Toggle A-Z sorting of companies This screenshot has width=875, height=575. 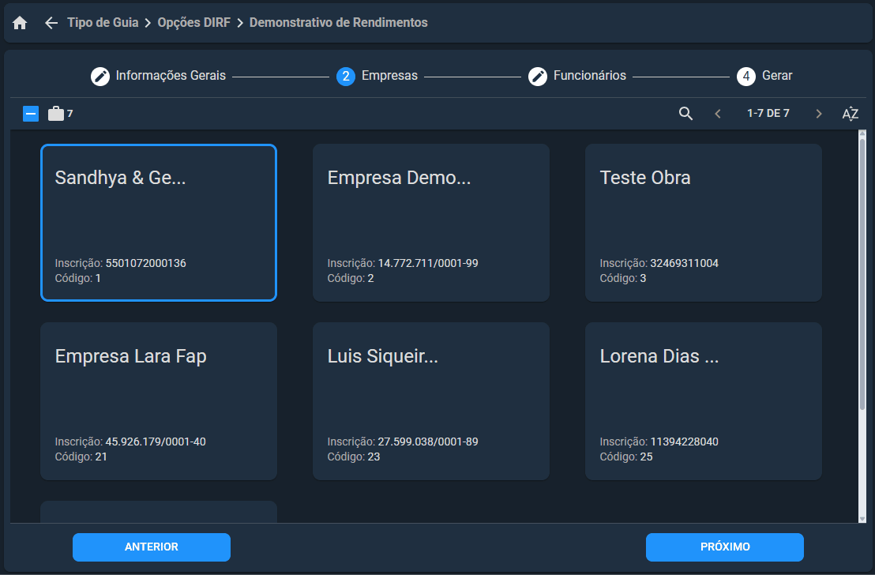[850, 113]
